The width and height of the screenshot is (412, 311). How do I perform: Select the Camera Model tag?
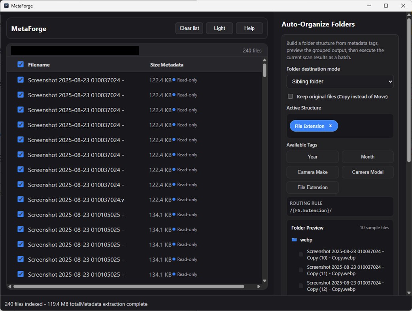(x=367, y=172)
